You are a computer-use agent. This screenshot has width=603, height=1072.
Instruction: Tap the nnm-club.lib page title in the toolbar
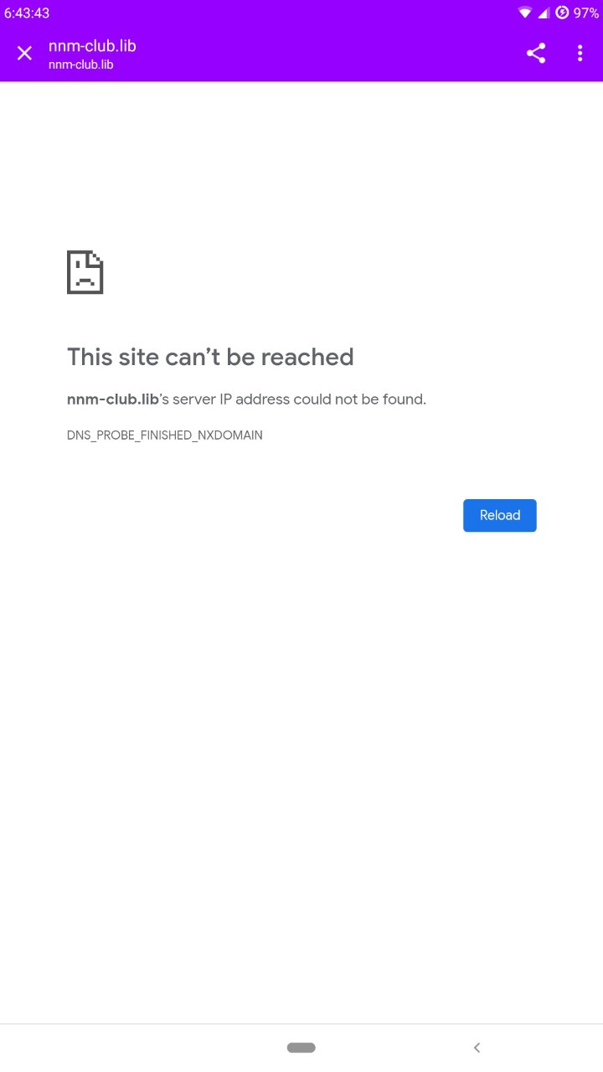tap(92, 46)
